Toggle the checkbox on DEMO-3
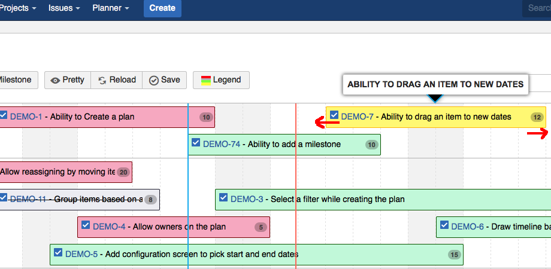The width and height of the screenshot is (551, 269). pyautogui.click(x=223, y=197)
